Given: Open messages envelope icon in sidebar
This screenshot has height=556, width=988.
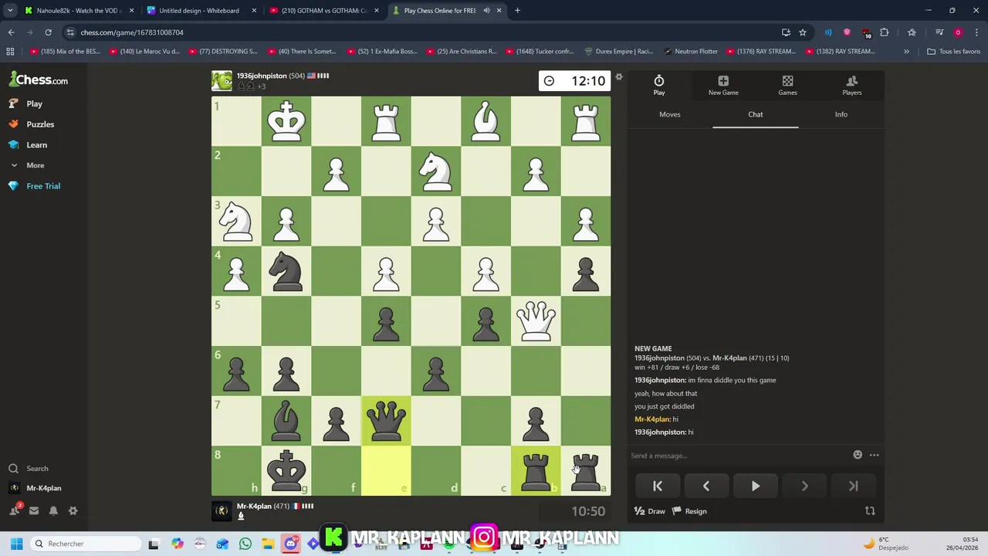Looking at the screenshot, I should (x=34, y=510).
